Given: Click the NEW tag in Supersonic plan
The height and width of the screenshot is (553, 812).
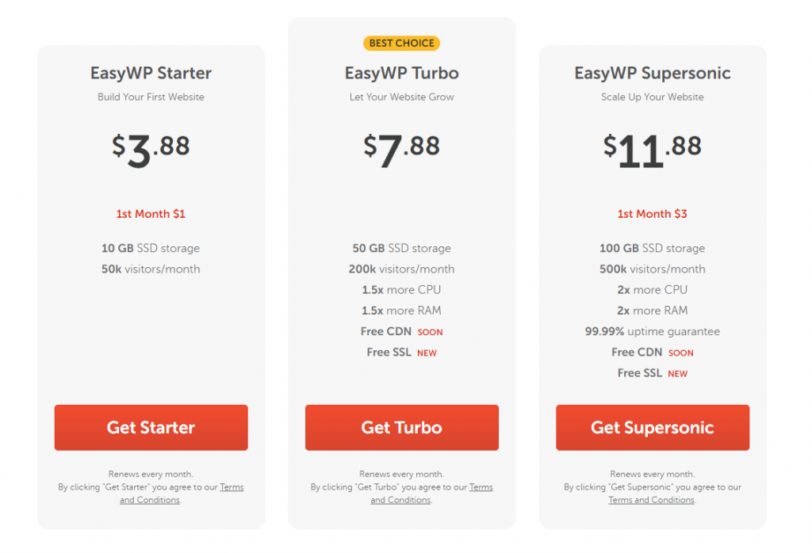Looking at the screenshot, I should click(x=678, y=374).
